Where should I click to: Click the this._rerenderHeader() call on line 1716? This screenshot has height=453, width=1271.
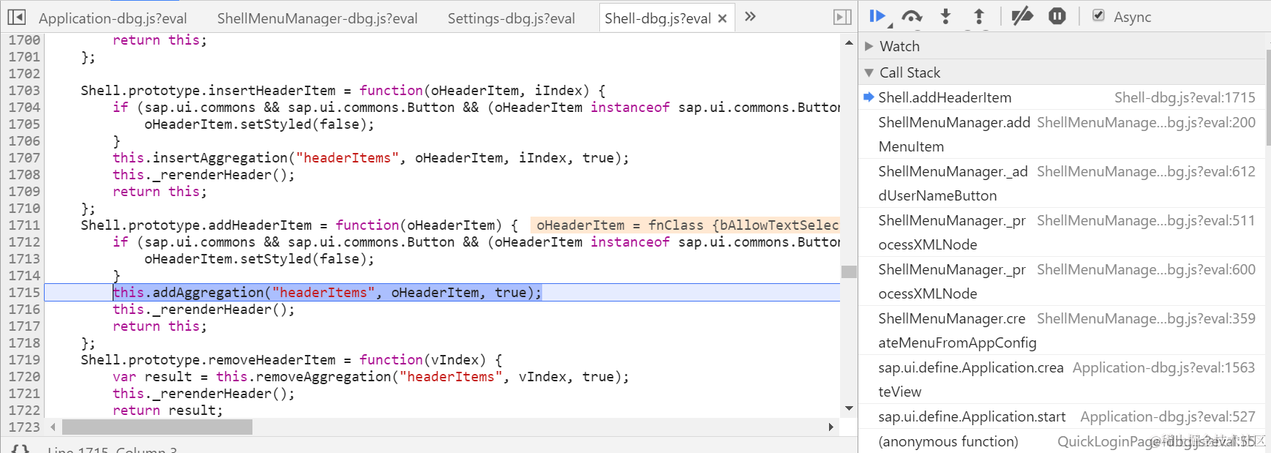[x=203, y=309]
